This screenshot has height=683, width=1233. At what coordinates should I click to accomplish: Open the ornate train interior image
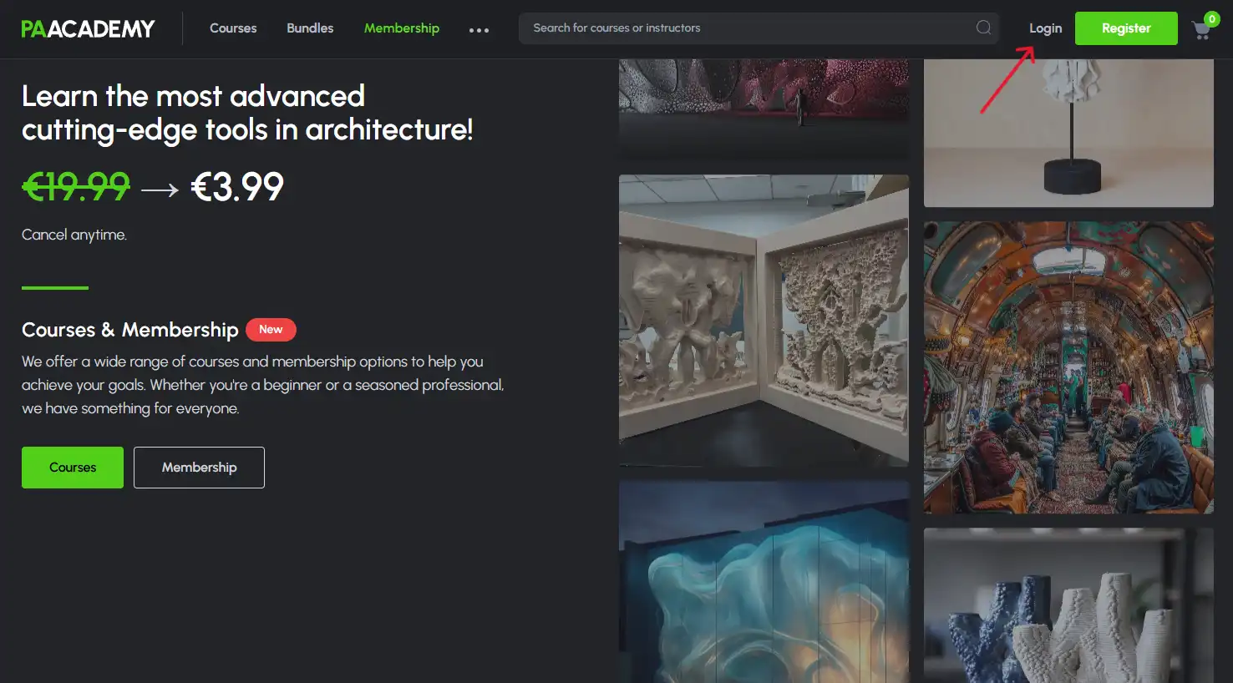[x=1068, y=367]
